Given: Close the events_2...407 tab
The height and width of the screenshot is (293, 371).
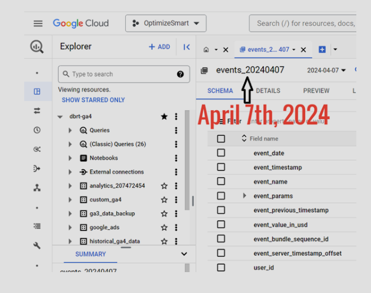Looking at the screenshot, I should click(x=303, y=50).
